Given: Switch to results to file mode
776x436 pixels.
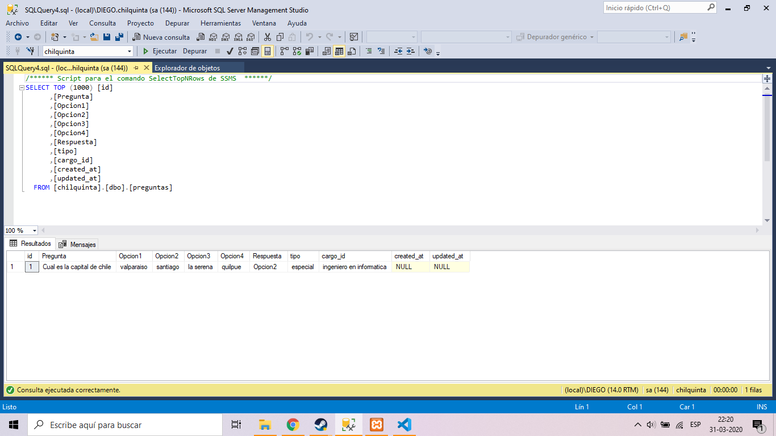Looking at the screenshot, I should tap(352, 51).
